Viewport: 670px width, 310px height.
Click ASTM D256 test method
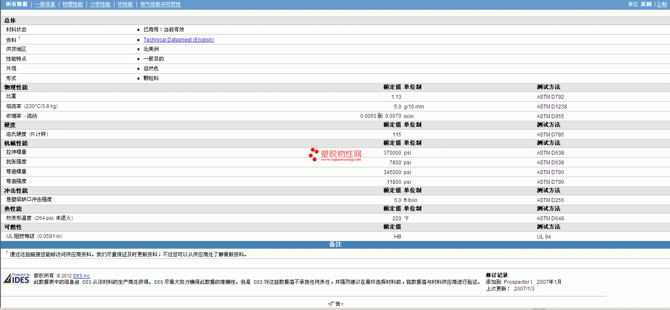[550, 200]
